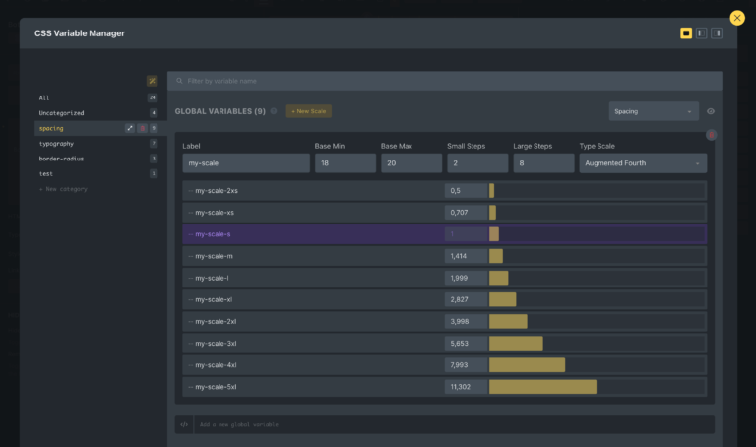Open the Spacing dropdown
The width and height of the screenshot is (756, 447).
point(654,111)
